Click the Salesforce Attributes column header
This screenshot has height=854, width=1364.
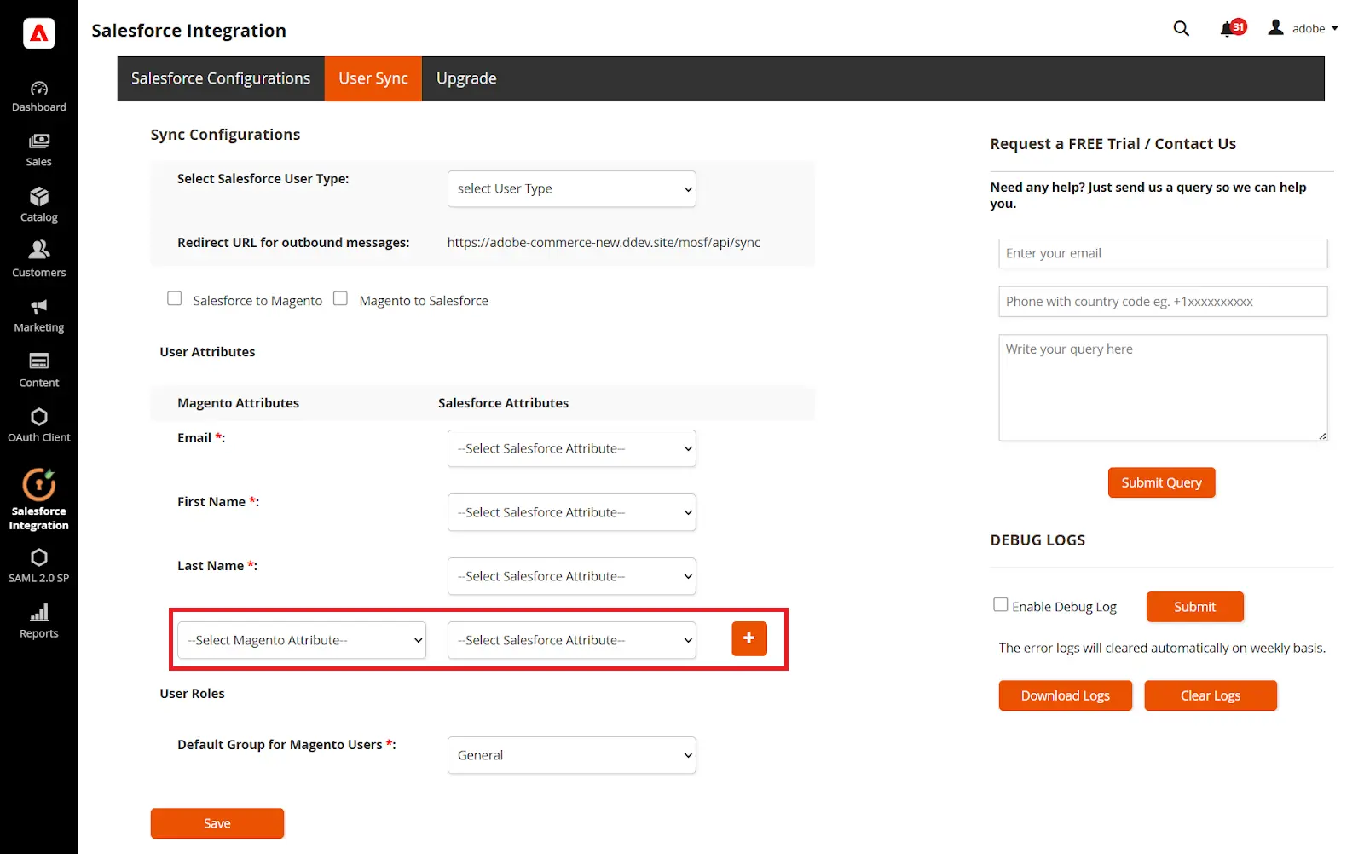[503, 403]
